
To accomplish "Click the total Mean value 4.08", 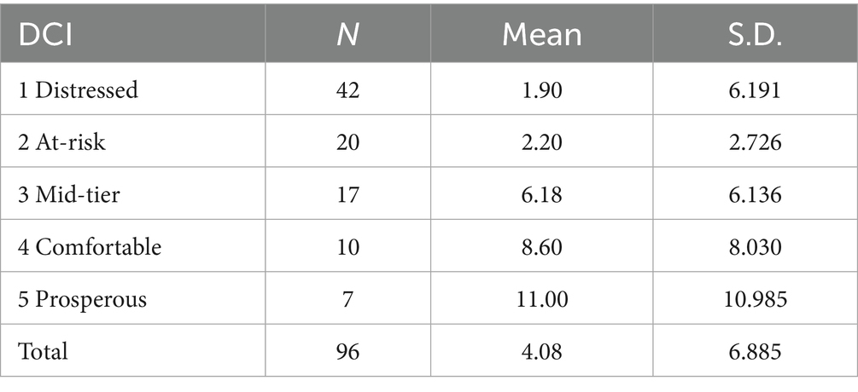I will click(x=542, y=351).
